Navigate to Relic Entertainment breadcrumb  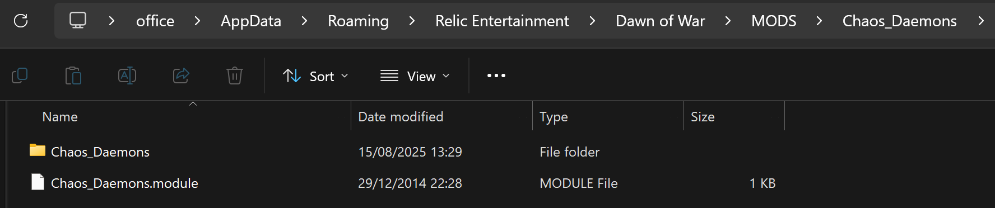502,21
